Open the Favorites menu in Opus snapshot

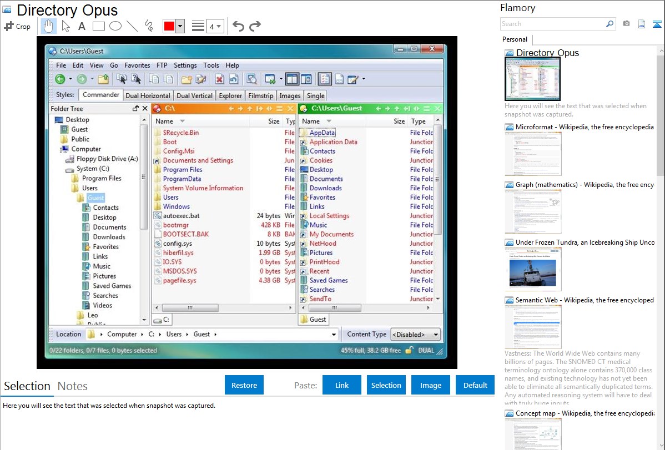pyautogui.click(x=137, y=65)
